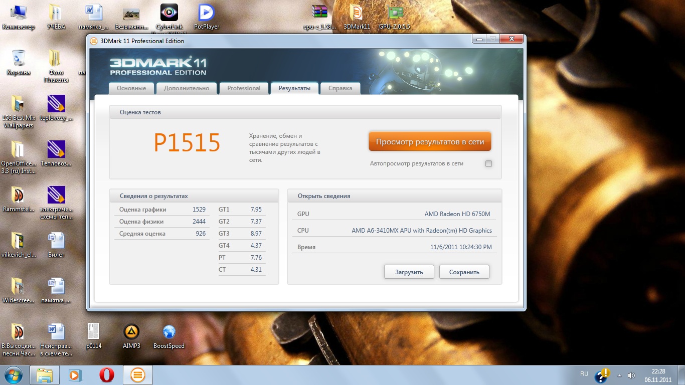Select the teplovozy file icon
Image resolution: width=685 pixels, height=385 pixels.
point(56,108)
